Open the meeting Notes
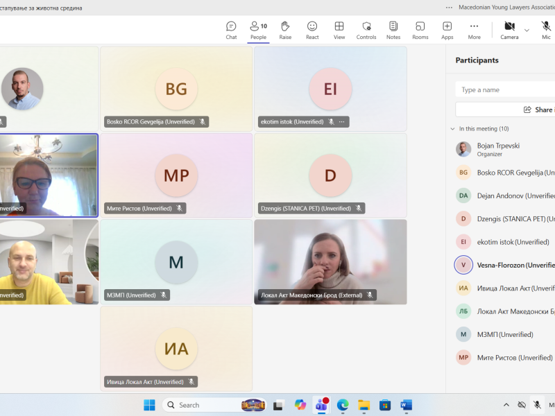The height and width of the screenshot is (416, 555). 393,30
